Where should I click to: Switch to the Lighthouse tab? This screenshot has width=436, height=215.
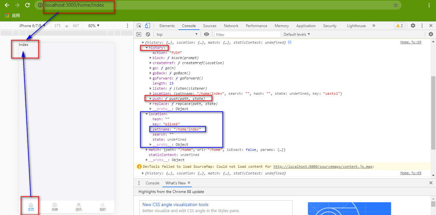click(356, 26)
